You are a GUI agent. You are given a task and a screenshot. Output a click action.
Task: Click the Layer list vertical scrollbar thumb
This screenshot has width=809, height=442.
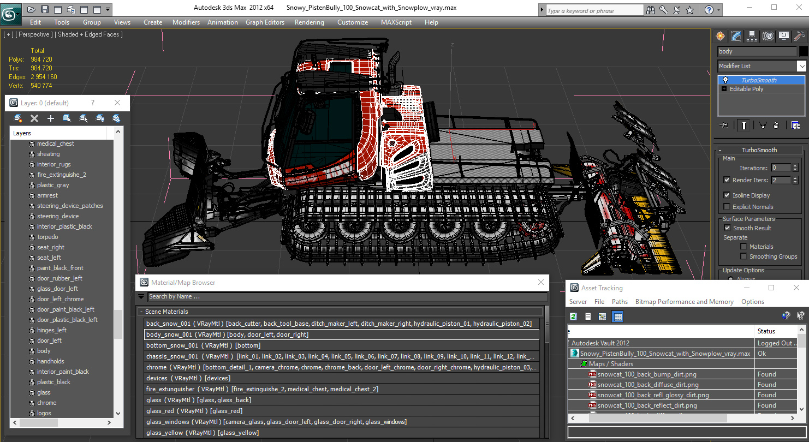tap(118, 325)
